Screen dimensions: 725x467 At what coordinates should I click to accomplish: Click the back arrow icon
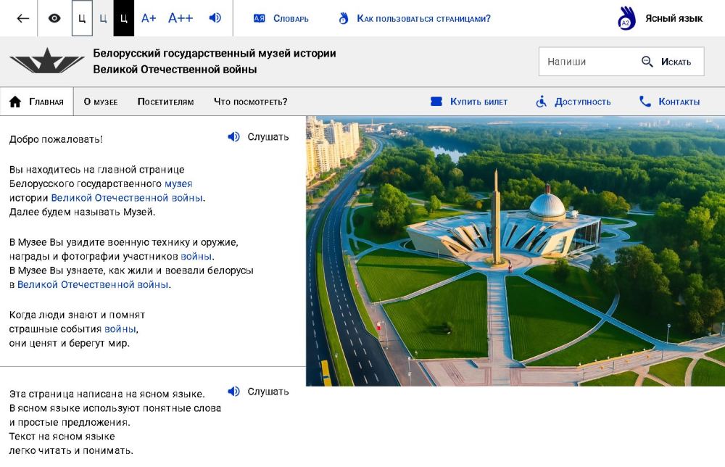[23, 18]
